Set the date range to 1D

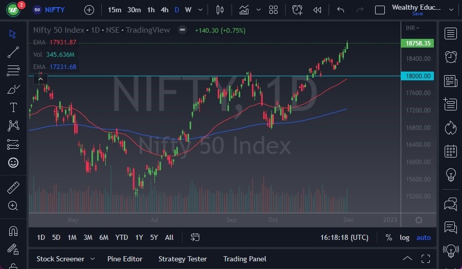(x=41, y=237)
